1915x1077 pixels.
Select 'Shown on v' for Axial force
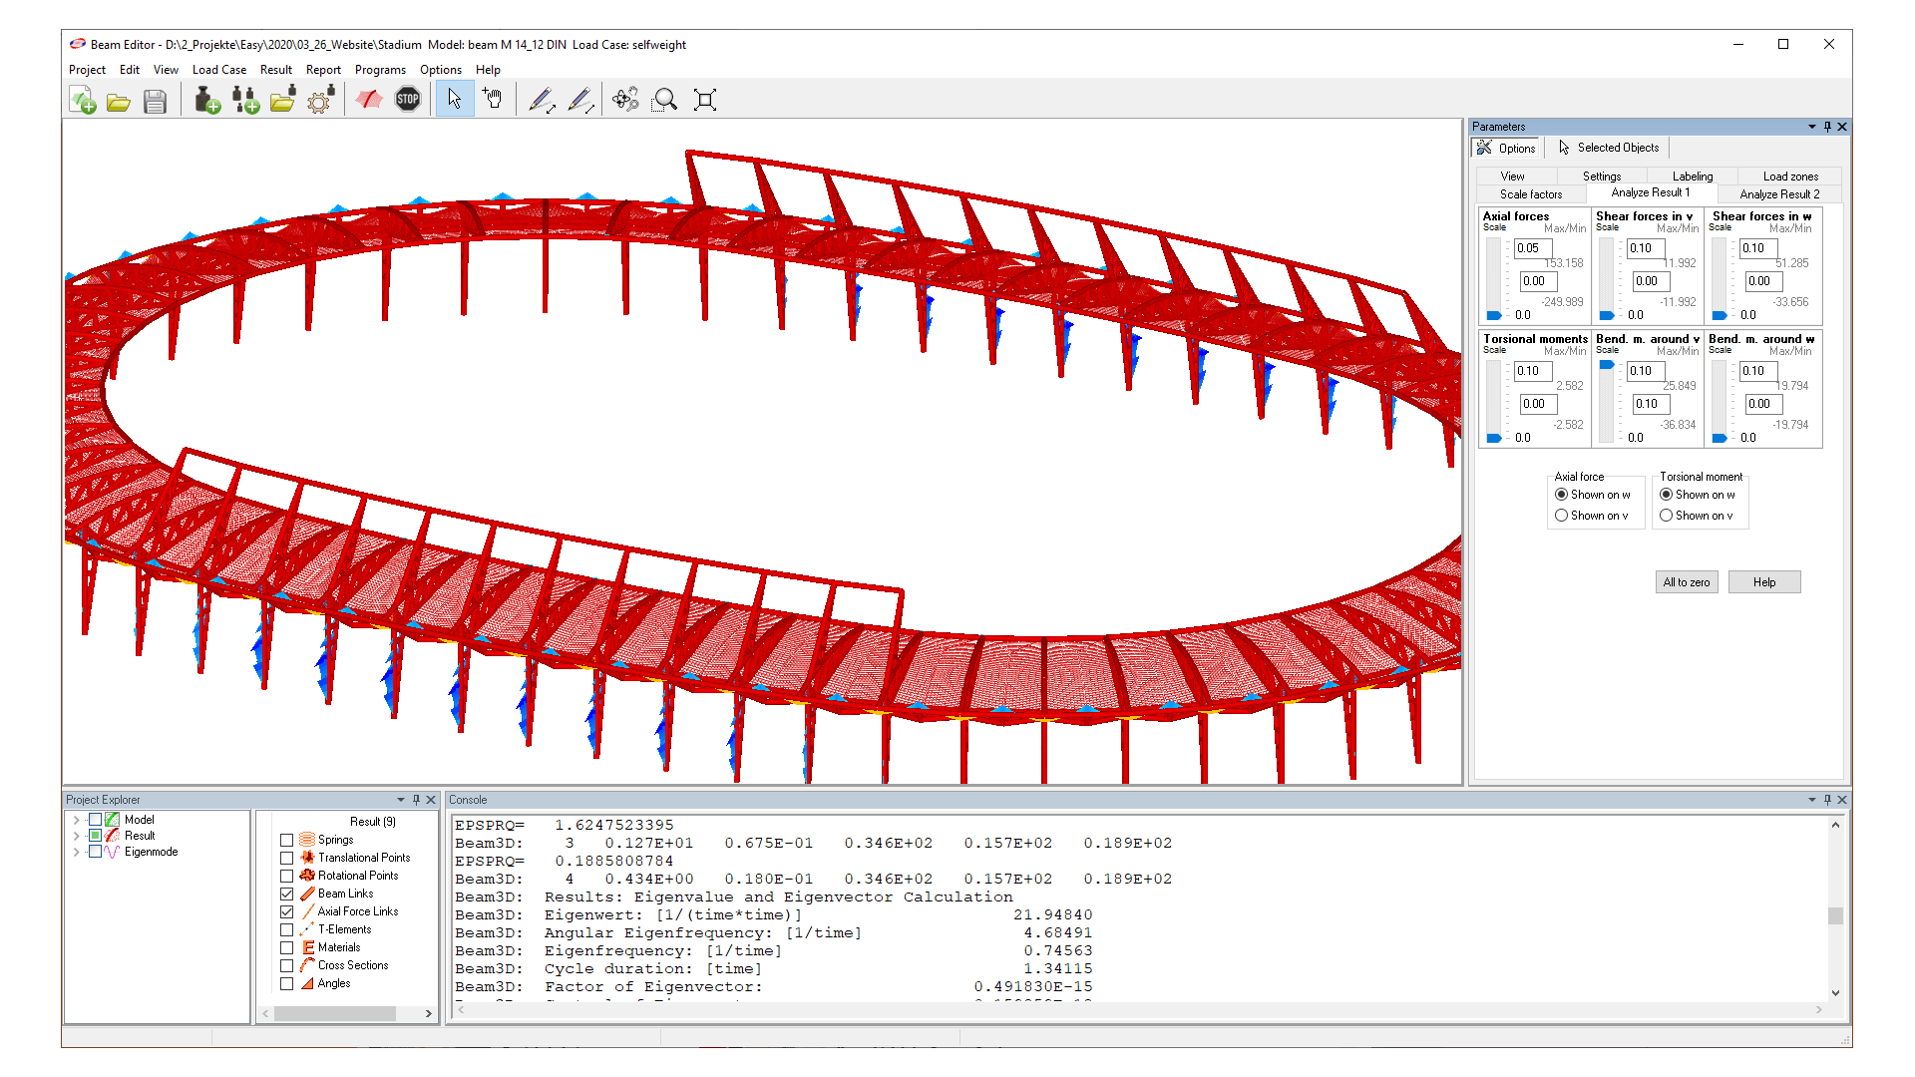pos(1563,516)
